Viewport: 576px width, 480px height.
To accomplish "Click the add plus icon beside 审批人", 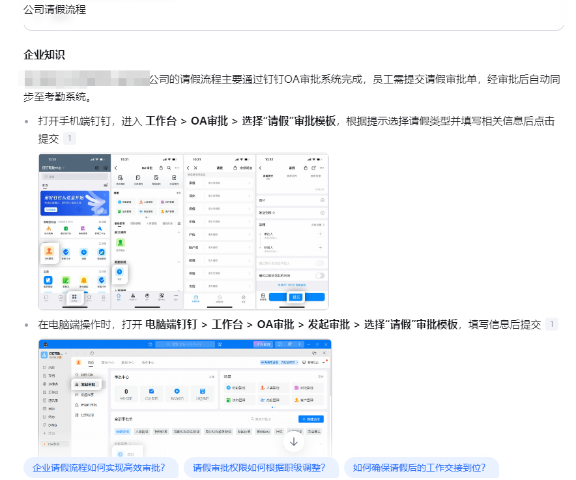I will (x=319, y=233).
